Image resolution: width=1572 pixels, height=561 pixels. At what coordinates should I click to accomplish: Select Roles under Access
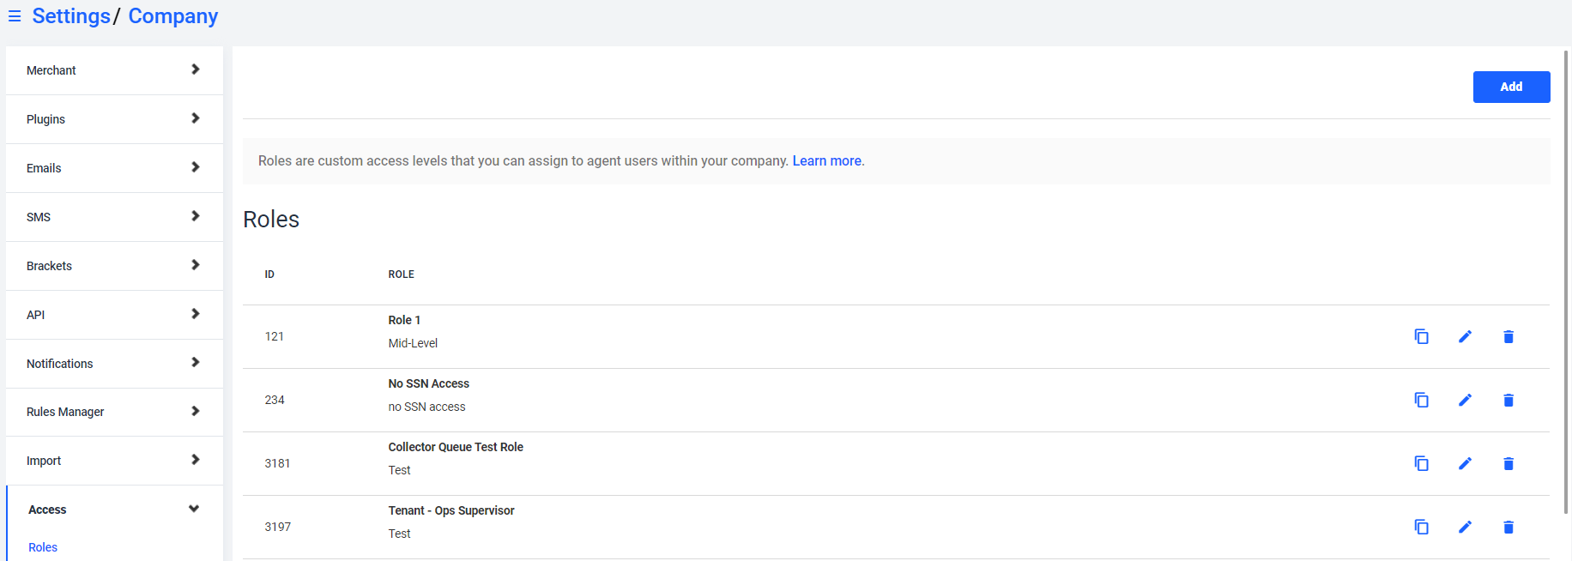(x=43, y=547)
